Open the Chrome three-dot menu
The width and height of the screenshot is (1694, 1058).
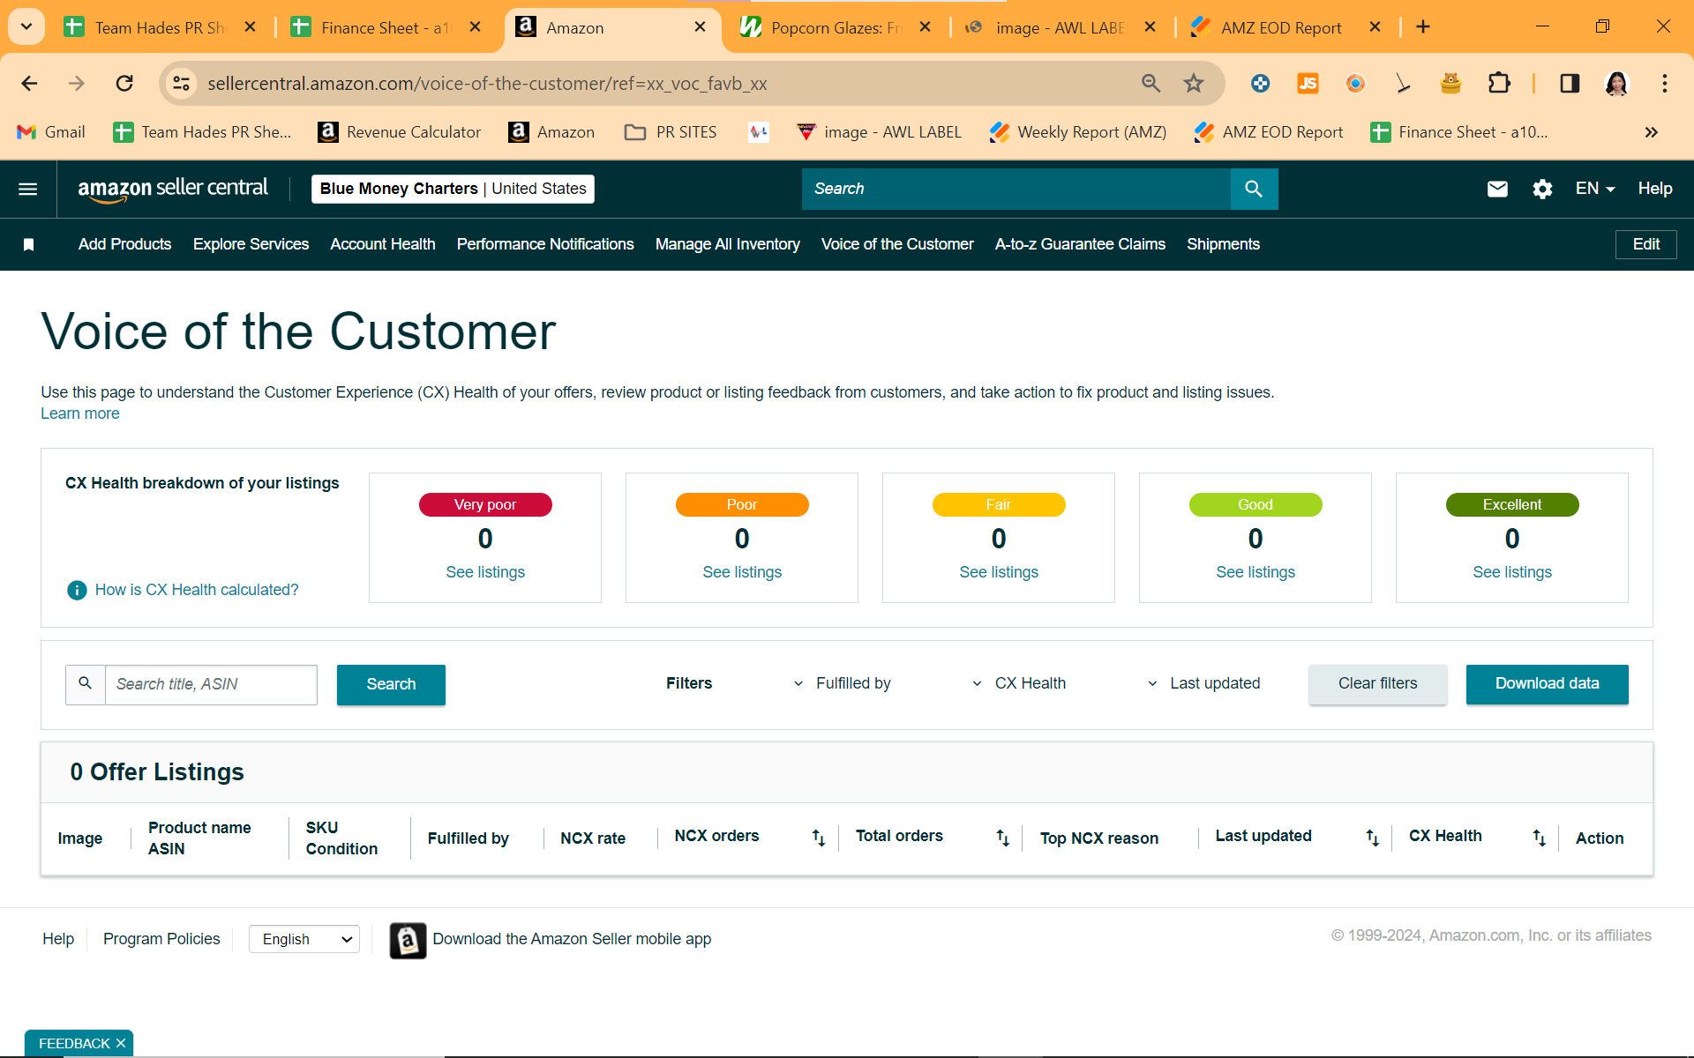click(x=1665, y=84)
